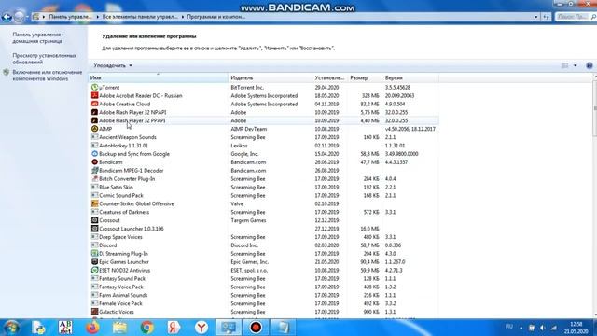Click the Bandicam red icon in list

click(x=95, y=162)
